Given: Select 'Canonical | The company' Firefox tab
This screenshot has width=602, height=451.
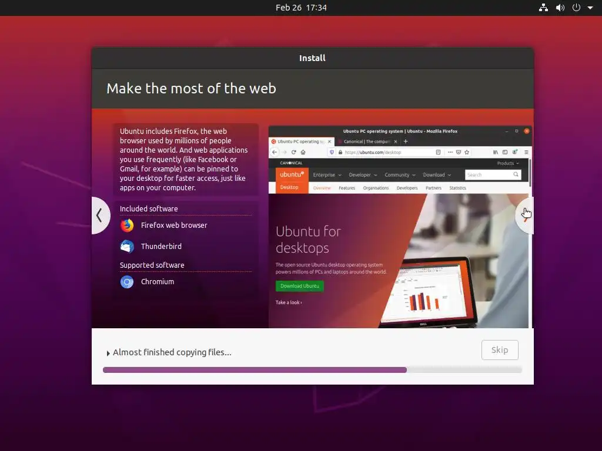Looking at the screenshot, I should tap(367, 142).
